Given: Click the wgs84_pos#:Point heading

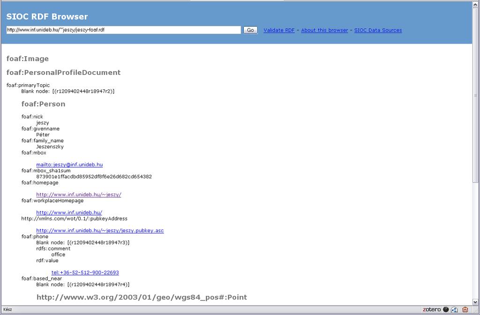Looking at the screenshot, I should coord(142,297).
